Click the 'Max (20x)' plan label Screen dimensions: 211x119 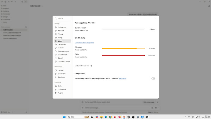[x=92, y=23]
